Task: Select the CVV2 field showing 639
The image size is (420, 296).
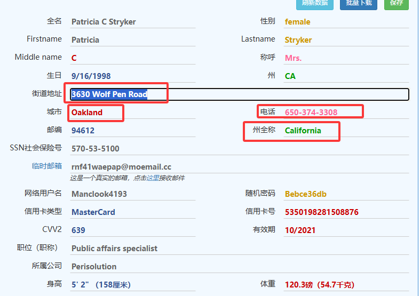Action: coord(132,230)
